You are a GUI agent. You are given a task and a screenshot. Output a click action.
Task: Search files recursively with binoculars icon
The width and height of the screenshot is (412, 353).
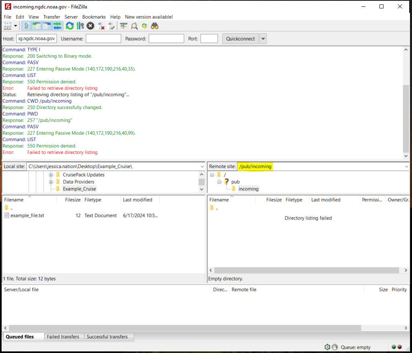tap(155, 26)
